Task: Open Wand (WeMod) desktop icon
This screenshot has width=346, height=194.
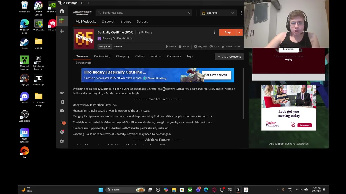Action: [x=24, y=136]
